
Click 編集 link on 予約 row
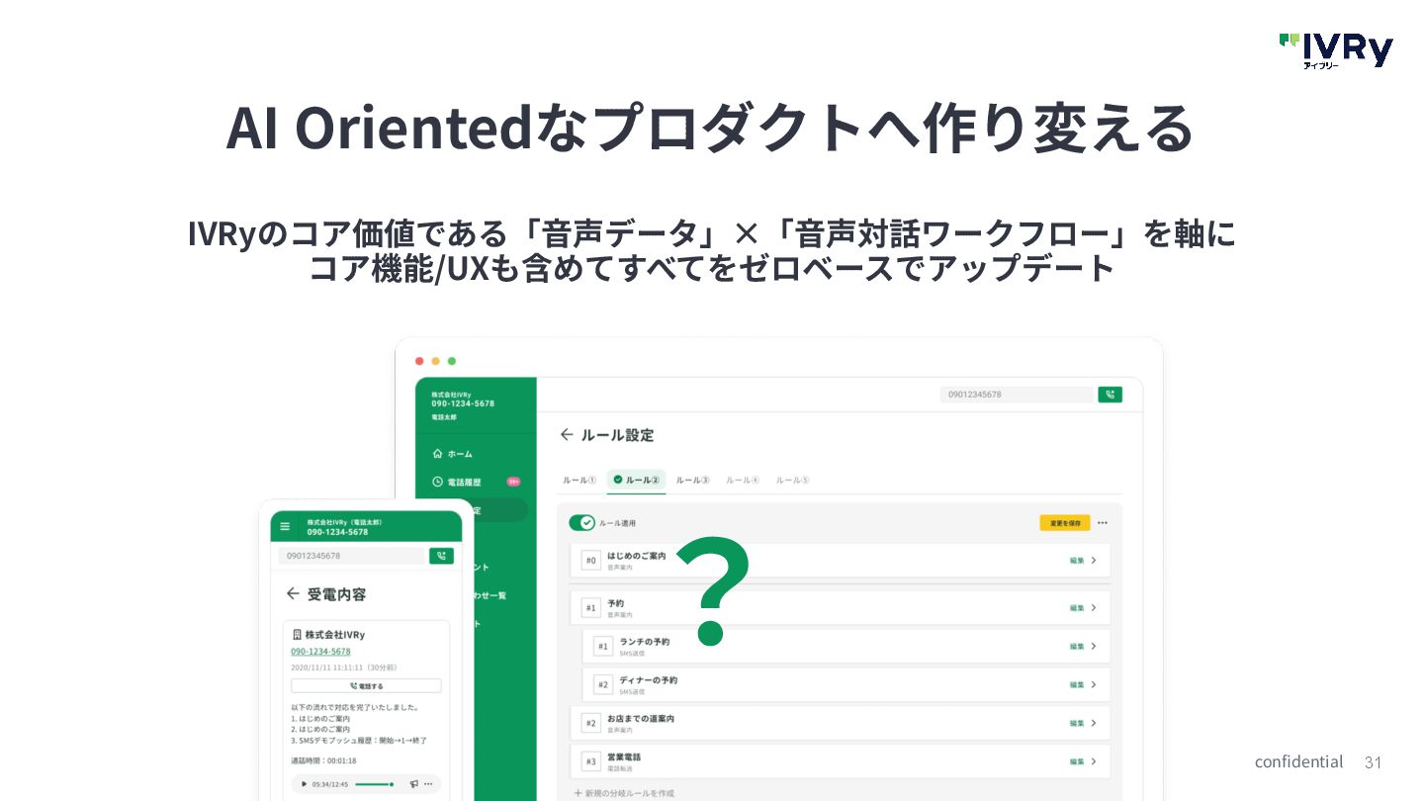[1076, 608]
